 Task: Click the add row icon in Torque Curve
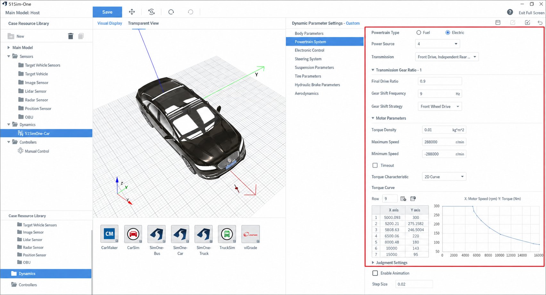[403, 199]
